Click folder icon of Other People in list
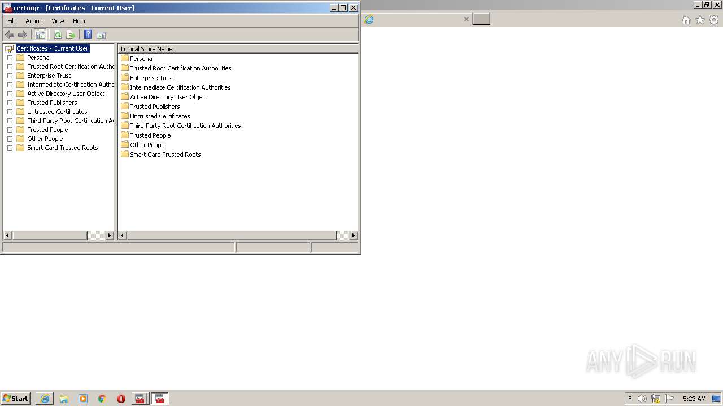The image size is (723, 406). pos(125,144)
